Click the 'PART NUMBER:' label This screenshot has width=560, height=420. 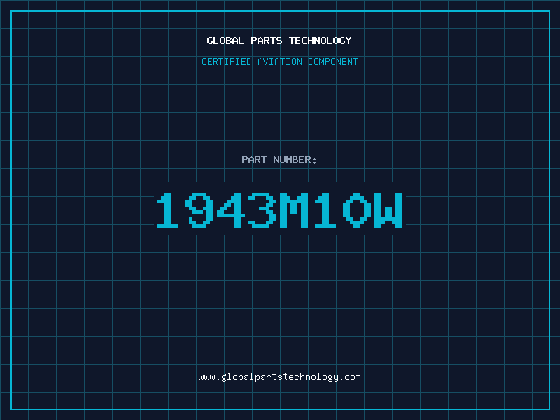pyautogui.click(x=279, y=160)
